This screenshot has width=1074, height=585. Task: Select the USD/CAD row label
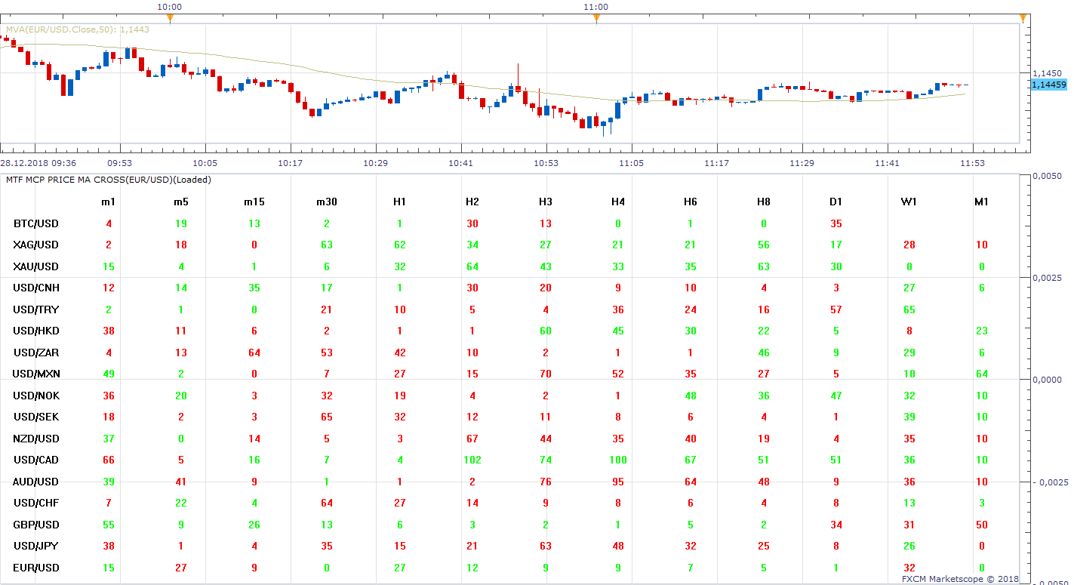point(35,460)
